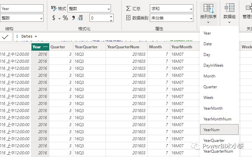Viewport: 252px width, 157px height.
Task: Click the summarization sigma icon
Action: [x=128, y=8]
